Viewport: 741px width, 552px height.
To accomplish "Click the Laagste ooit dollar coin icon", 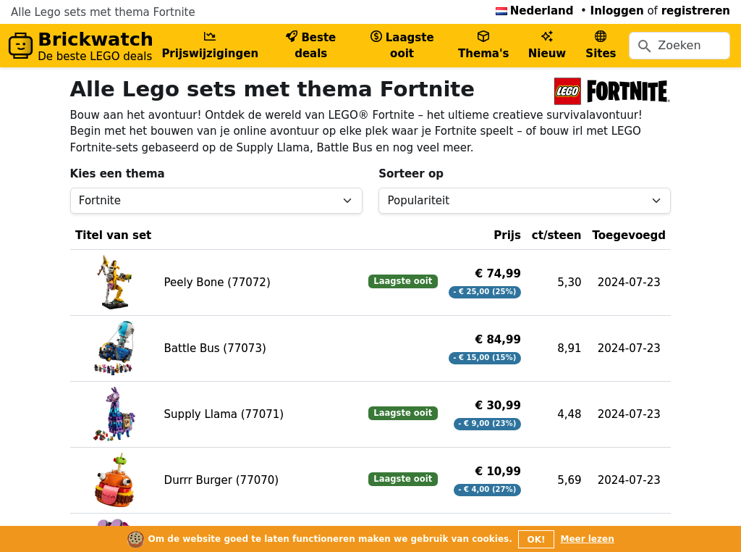I will coord(376,37).
